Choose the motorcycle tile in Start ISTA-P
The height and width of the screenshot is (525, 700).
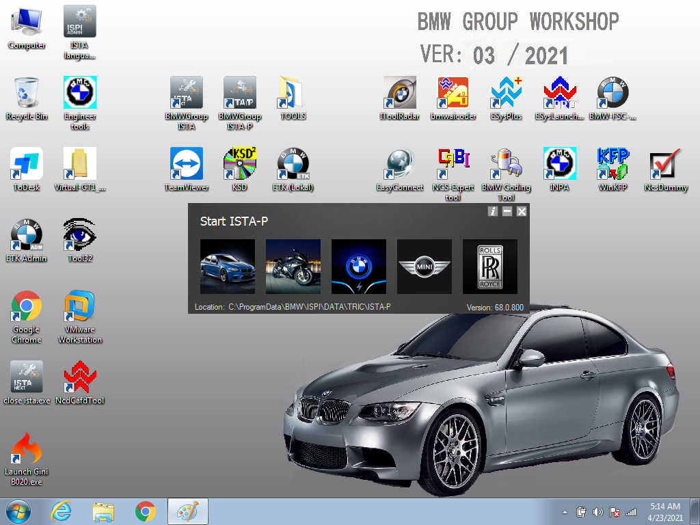coord(293,266)
